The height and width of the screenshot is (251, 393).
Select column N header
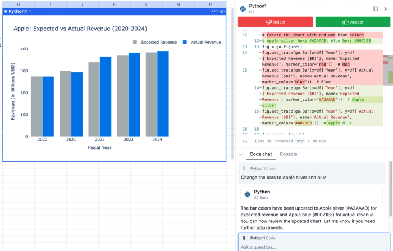click(x=211, y=4)
